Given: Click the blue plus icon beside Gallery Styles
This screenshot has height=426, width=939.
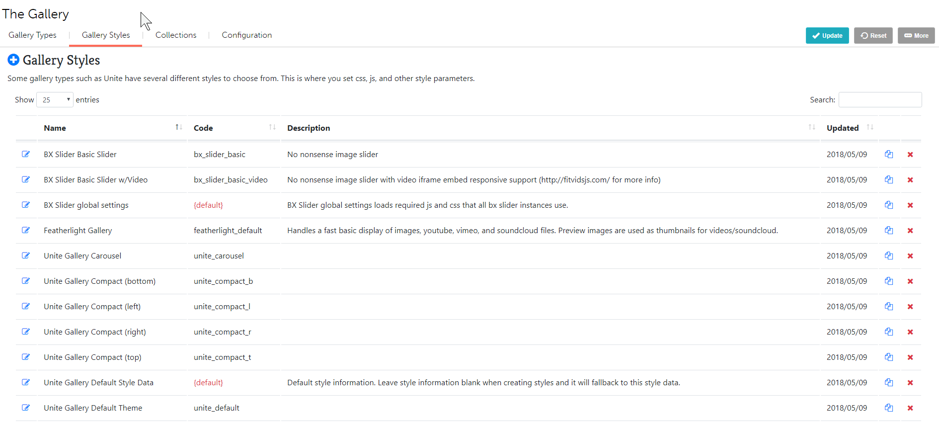Looking at the screenshot, I should 13,60.
